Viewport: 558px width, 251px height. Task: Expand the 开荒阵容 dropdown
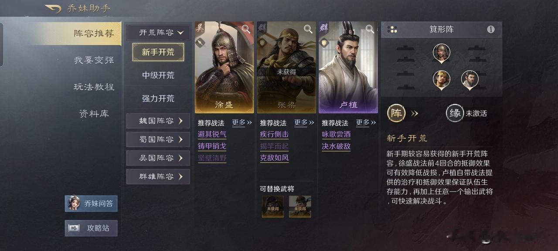tap(158, 33)
